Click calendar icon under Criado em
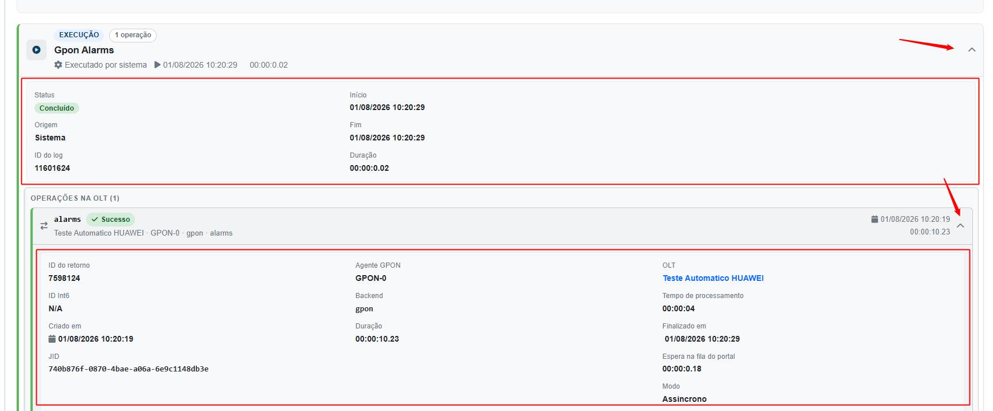 [x=52, y=339]
